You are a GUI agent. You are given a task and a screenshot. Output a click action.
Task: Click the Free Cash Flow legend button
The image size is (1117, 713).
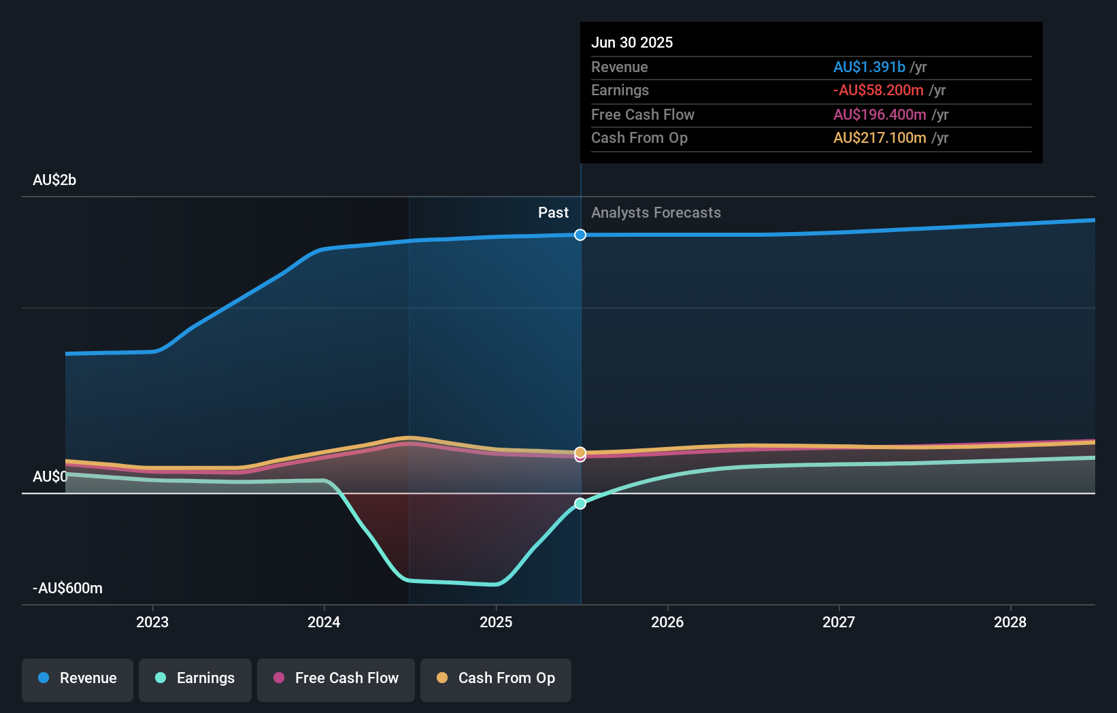pos(335,678)
